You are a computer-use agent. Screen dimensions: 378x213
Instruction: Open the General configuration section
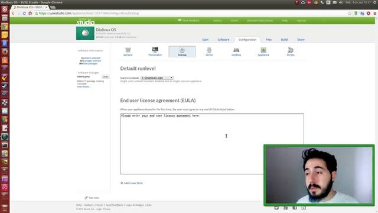click(x=128, y=51)
